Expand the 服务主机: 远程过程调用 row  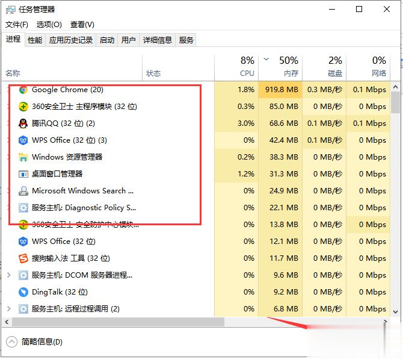[9, 309]
